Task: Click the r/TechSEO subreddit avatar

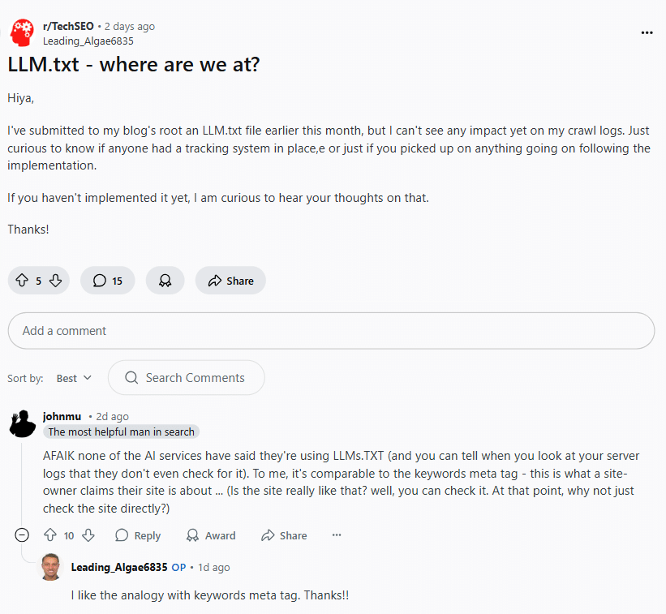Action: 22,33
